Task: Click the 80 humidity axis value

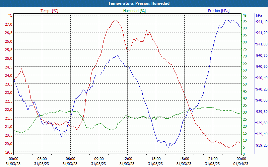Action: click(245, 42)
